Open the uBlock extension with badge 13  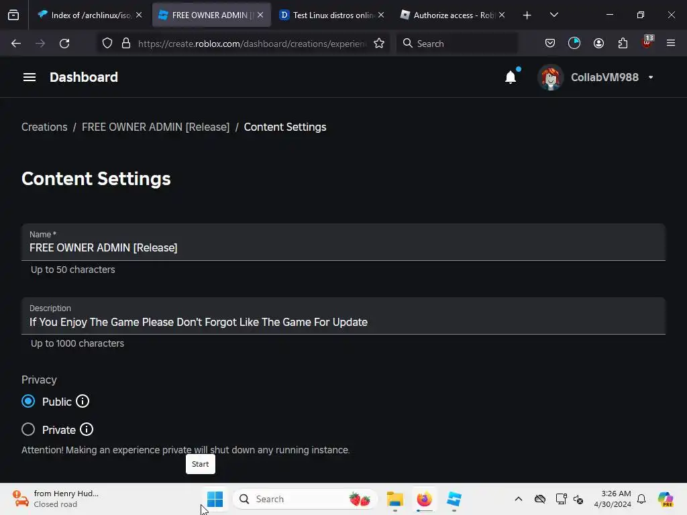point(647,42)
